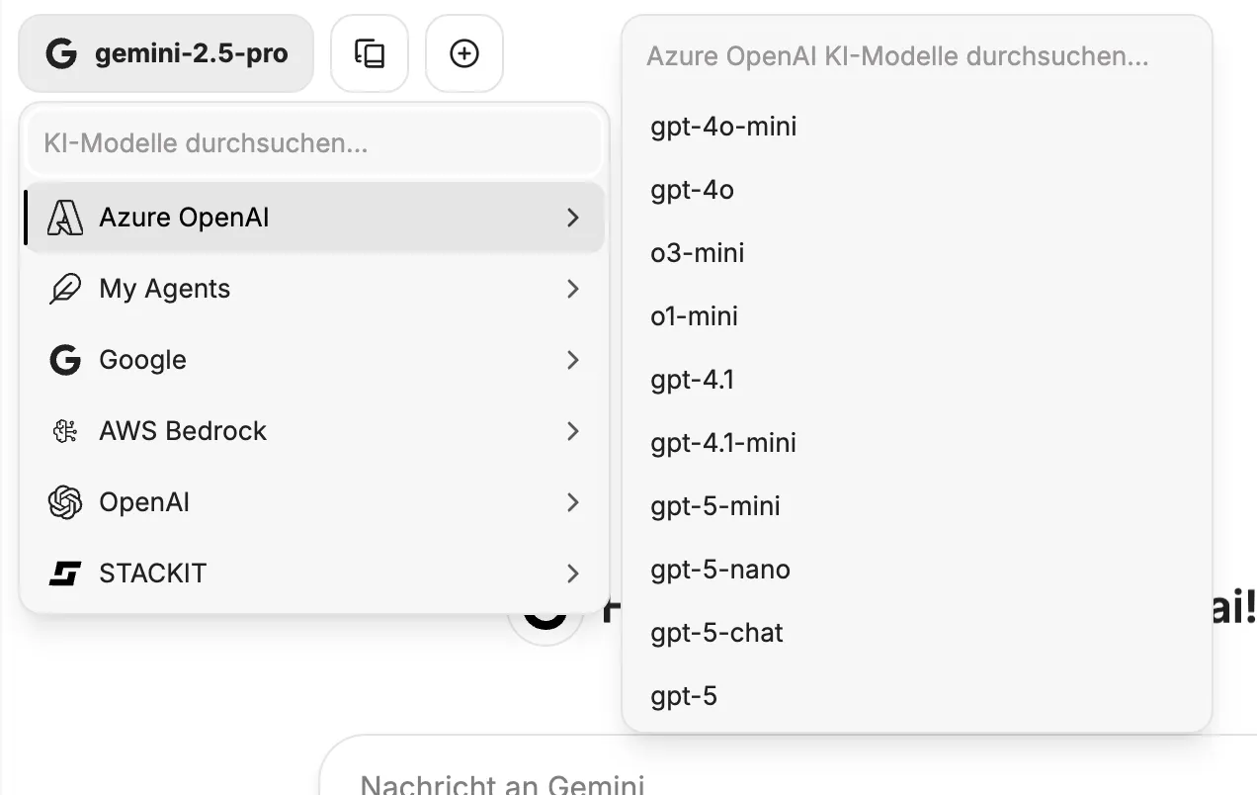Viewport: 1257px width, 795px height.
Task: Click the AWS Bedrock brain icon
Action: pos(65,431)
